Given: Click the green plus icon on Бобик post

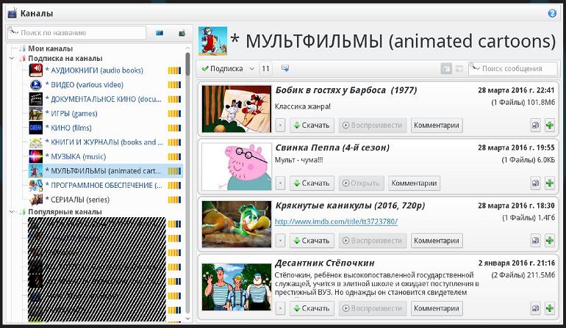Looking at the screenshot, I should tap(549, 125).
